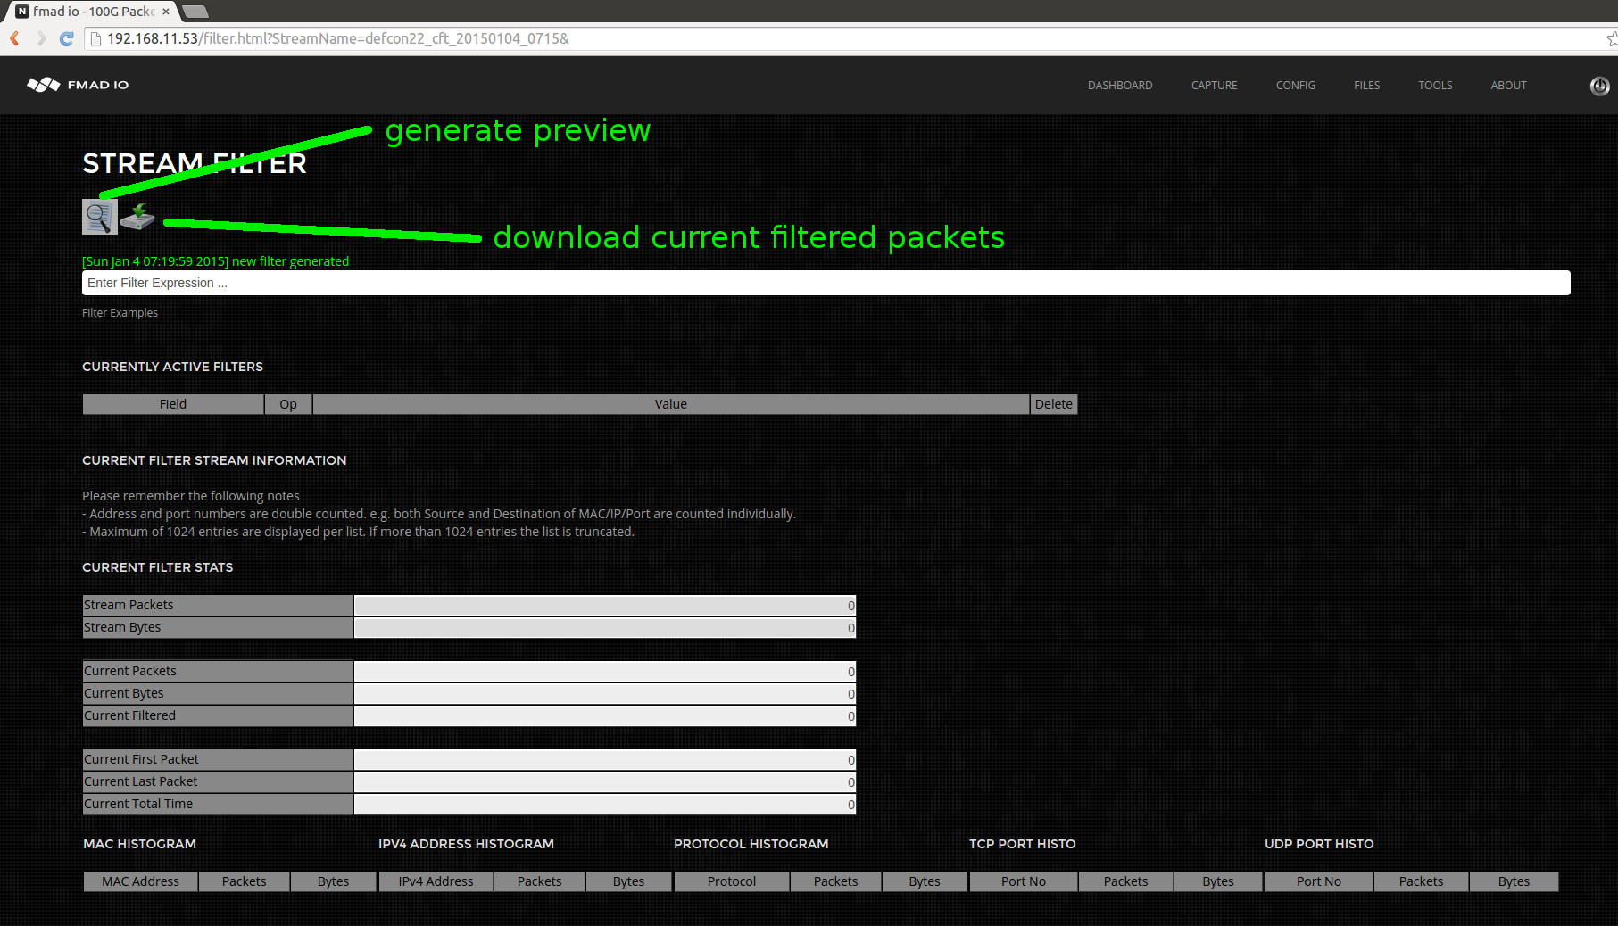Click the download current filtered packets icon
Screen dimensions: 1618x926
click(x=137, y=216)
